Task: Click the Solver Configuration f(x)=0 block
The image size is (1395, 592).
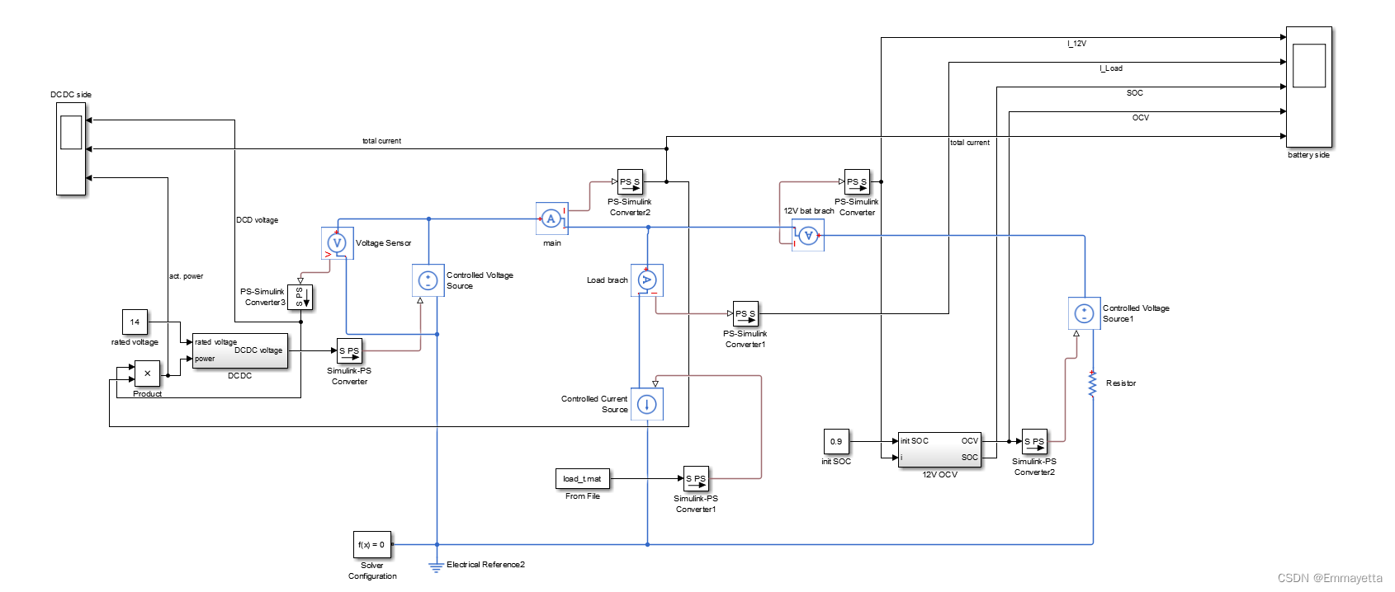Action: tap(371, 544)
